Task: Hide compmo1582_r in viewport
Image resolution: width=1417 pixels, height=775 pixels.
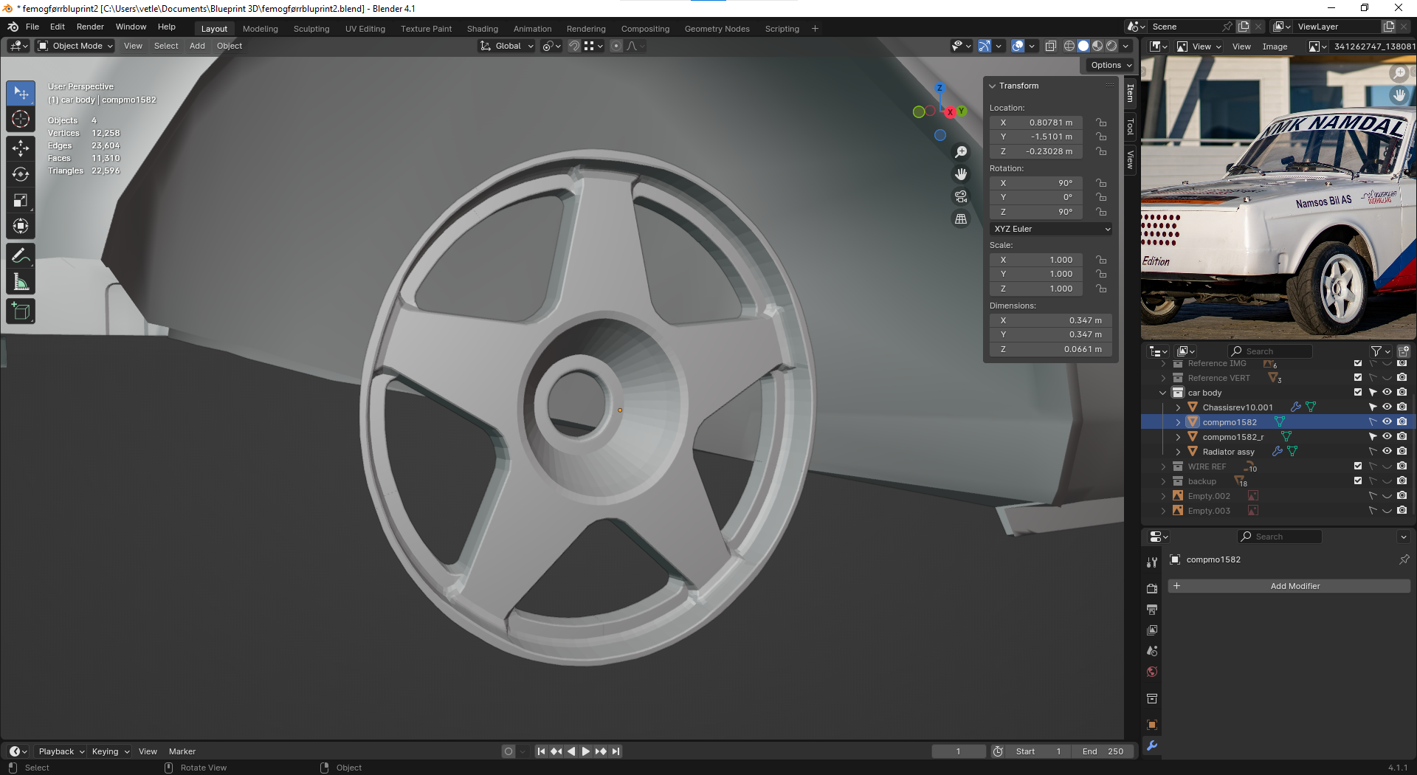Action: 1387,436
